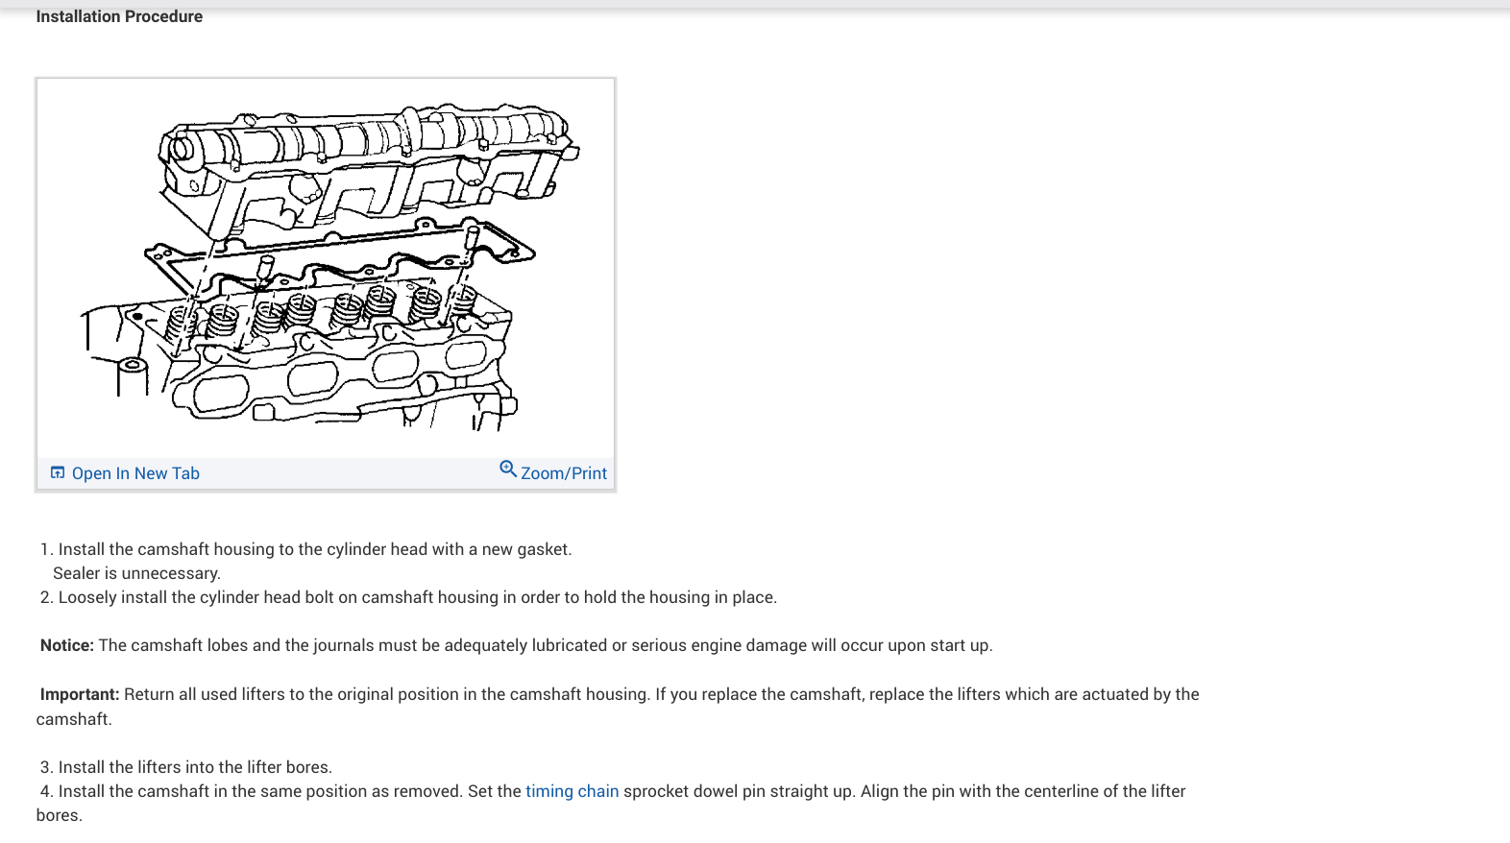Viewport: 1510px width, 843px height.
Task: Click the text 'Sealer is unnecessary.'
Action: point(136,573)
